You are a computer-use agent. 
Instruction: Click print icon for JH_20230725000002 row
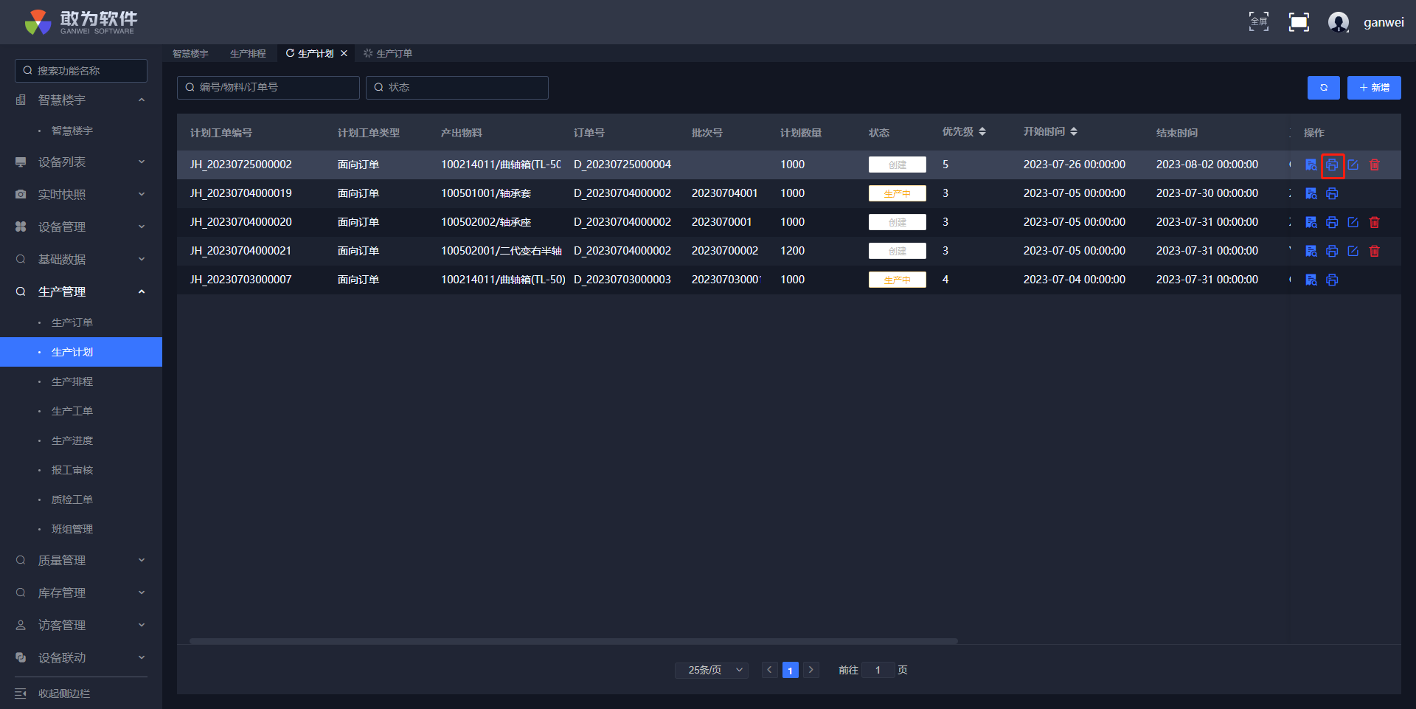tap(1332, 165)
